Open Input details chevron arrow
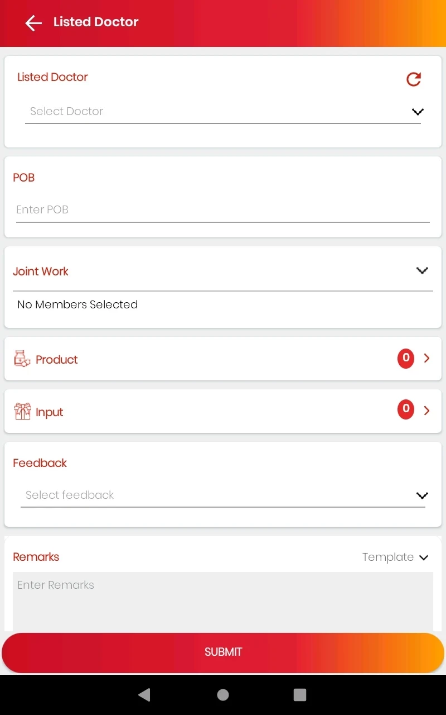 (x=427, y=411)
